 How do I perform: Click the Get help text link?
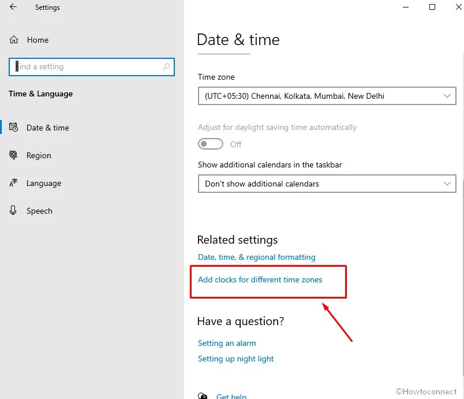(x=231, y=396)
